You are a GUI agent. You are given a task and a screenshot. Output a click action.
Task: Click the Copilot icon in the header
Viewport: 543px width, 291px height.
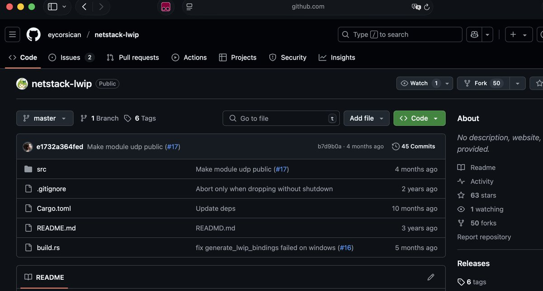(474, 34)
